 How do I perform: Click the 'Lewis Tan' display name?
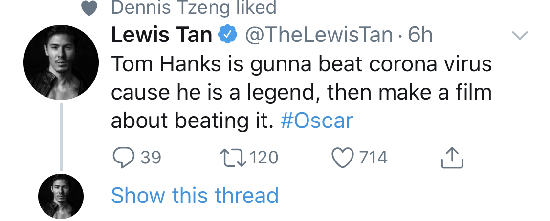click(162, 35)
